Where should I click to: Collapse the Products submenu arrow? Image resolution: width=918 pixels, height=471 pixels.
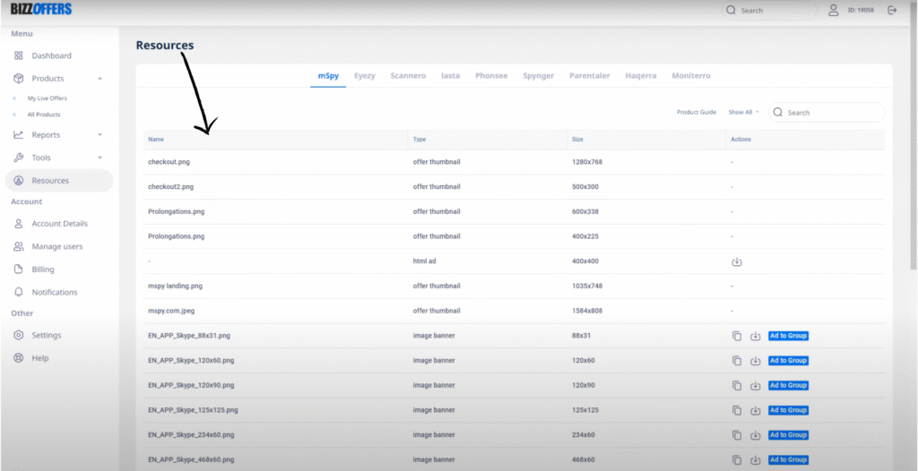click(100, 79)
